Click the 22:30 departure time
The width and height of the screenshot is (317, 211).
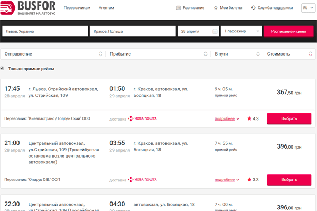(12, 204)
